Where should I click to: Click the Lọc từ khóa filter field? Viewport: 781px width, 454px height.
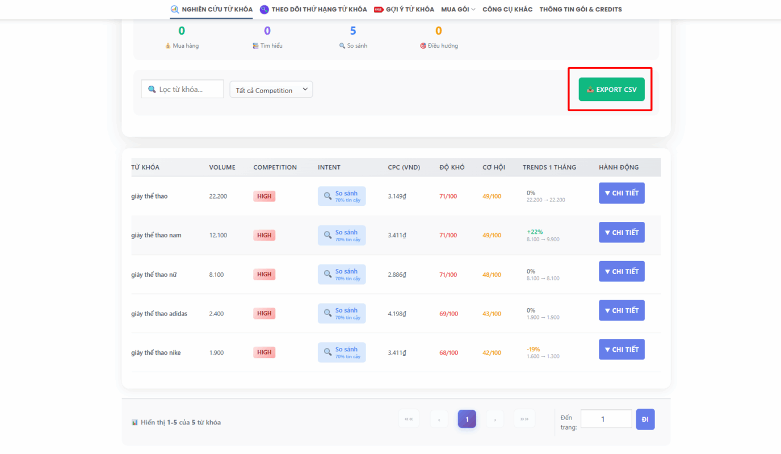pos(182,89)
